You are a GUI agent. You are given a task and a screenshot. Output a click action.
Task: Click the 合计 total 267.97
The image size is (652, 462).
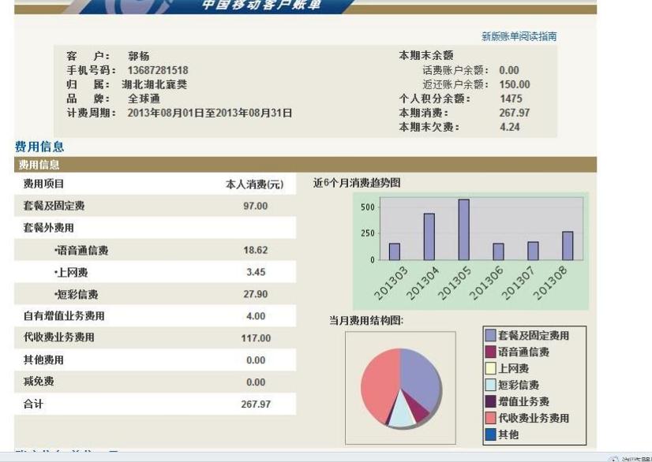pyautogui.click(x=256, y=404)
